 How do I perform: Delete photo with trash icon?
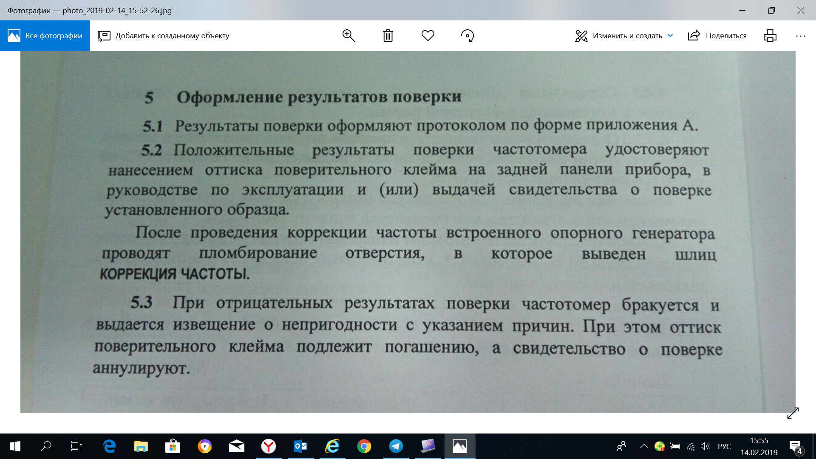(388, 36)
